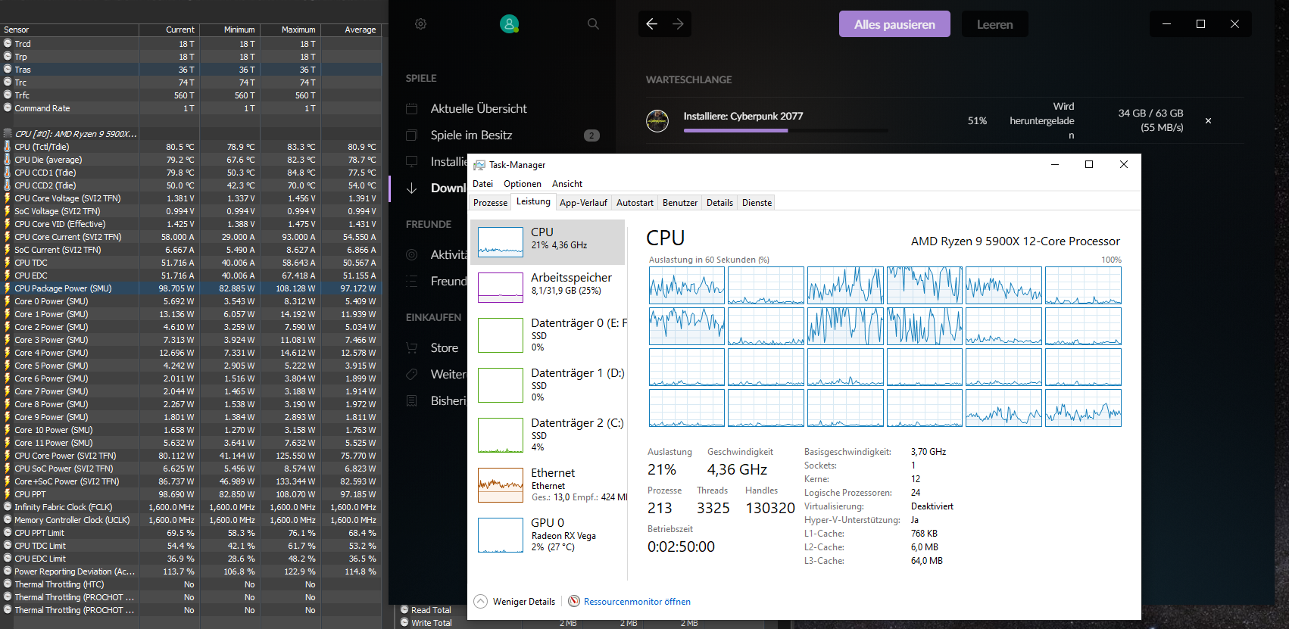Screen dimensions: 1289x629
Task: Click the Spiele im Besitz sidebar icon
Action: pyautogui.click(x=412, y=135)
